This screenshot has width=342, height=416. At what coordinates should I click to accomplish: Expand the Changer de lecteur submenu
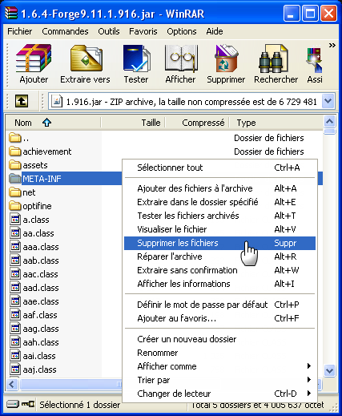coord(219,394)
